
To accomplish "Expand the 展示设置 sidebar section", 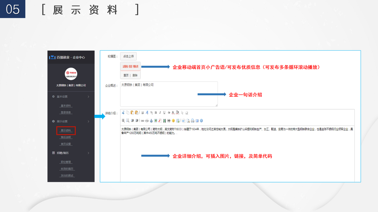I will 71,121.
